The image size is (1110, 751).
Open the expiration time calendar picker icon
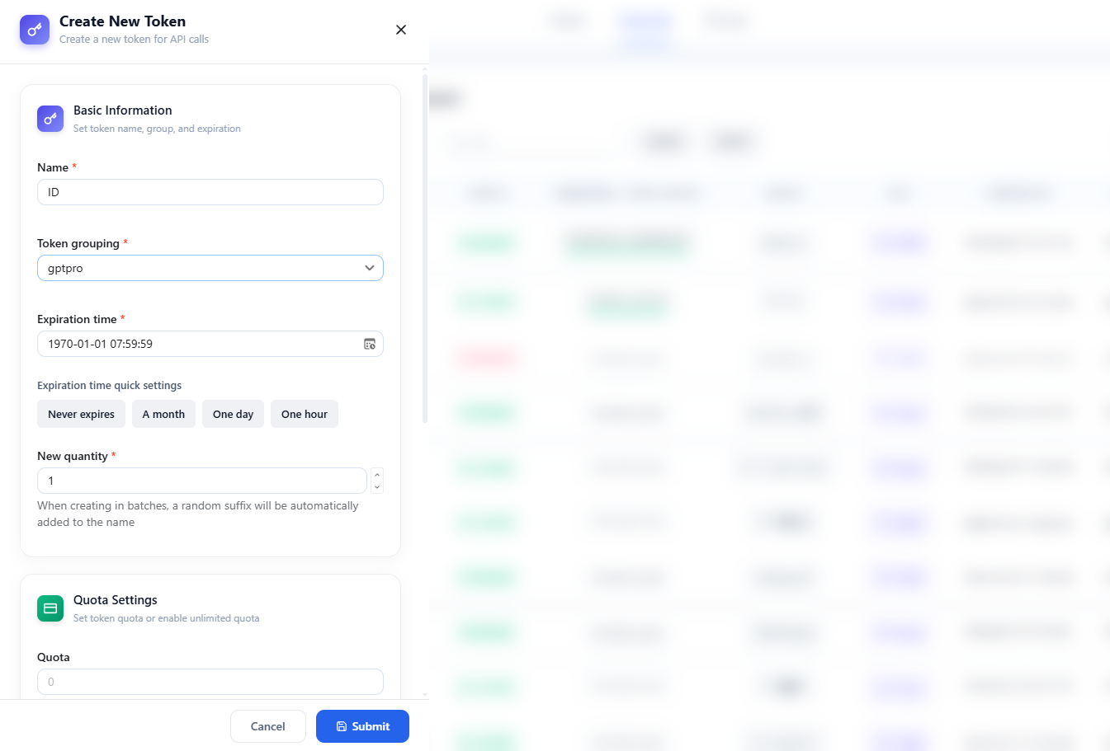tap(370, 344)
